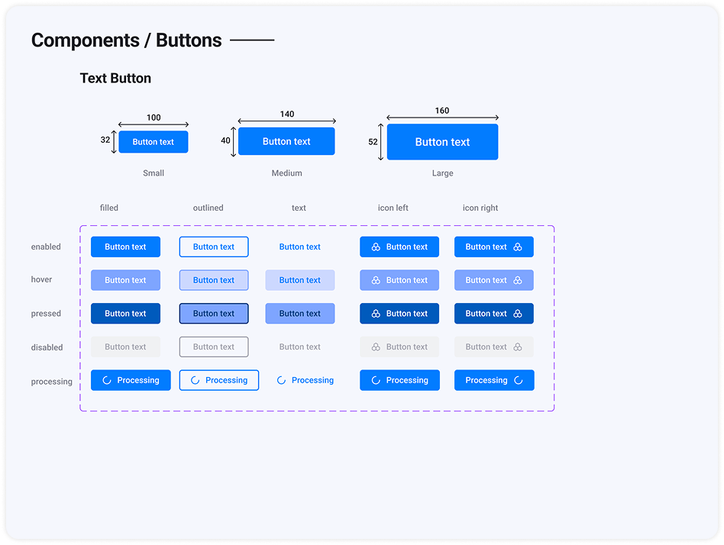The image size is (724, 545).
Task: Click the Medium size Button text sample
Action: click(286, 141)
